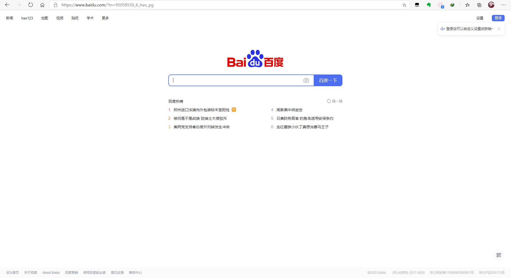Click 帮助中心 in the footer
Image resolution: width=511 pixels, height=278 pixels.
tap(136, 273)
